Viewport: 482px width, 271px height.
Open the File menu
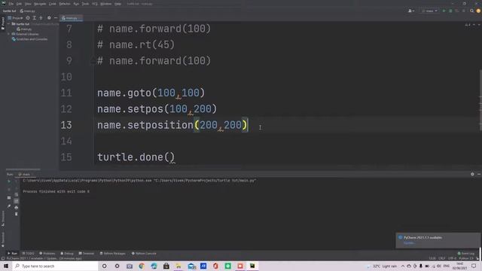(x=11, y=4)
